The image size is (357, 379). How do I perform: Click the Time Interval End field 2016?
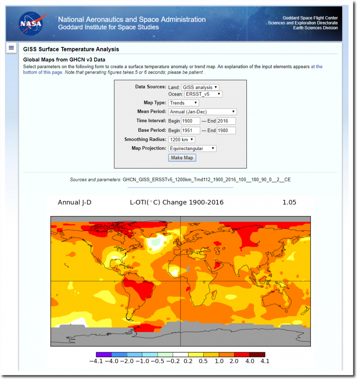pos(226,121)
